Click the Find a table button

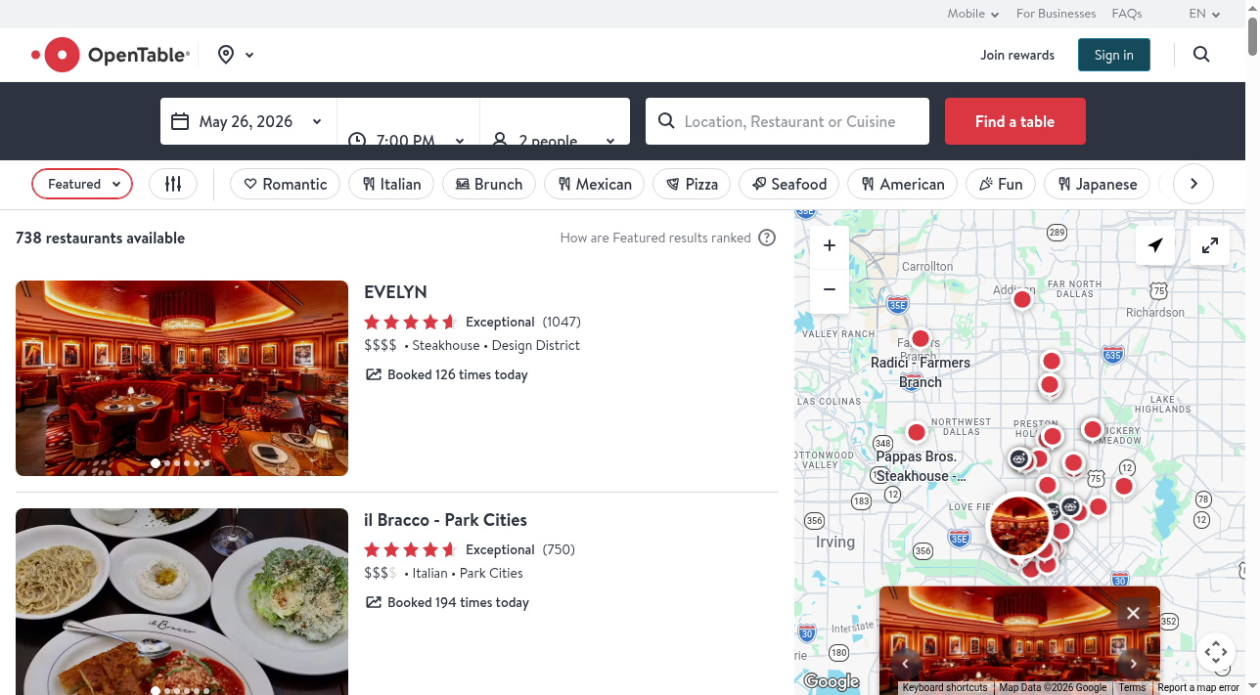point(1014,121)
